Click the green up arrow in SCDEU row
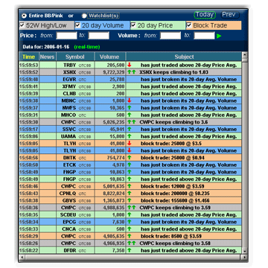This screenshot has height=268, width=268. coord(129,214)
